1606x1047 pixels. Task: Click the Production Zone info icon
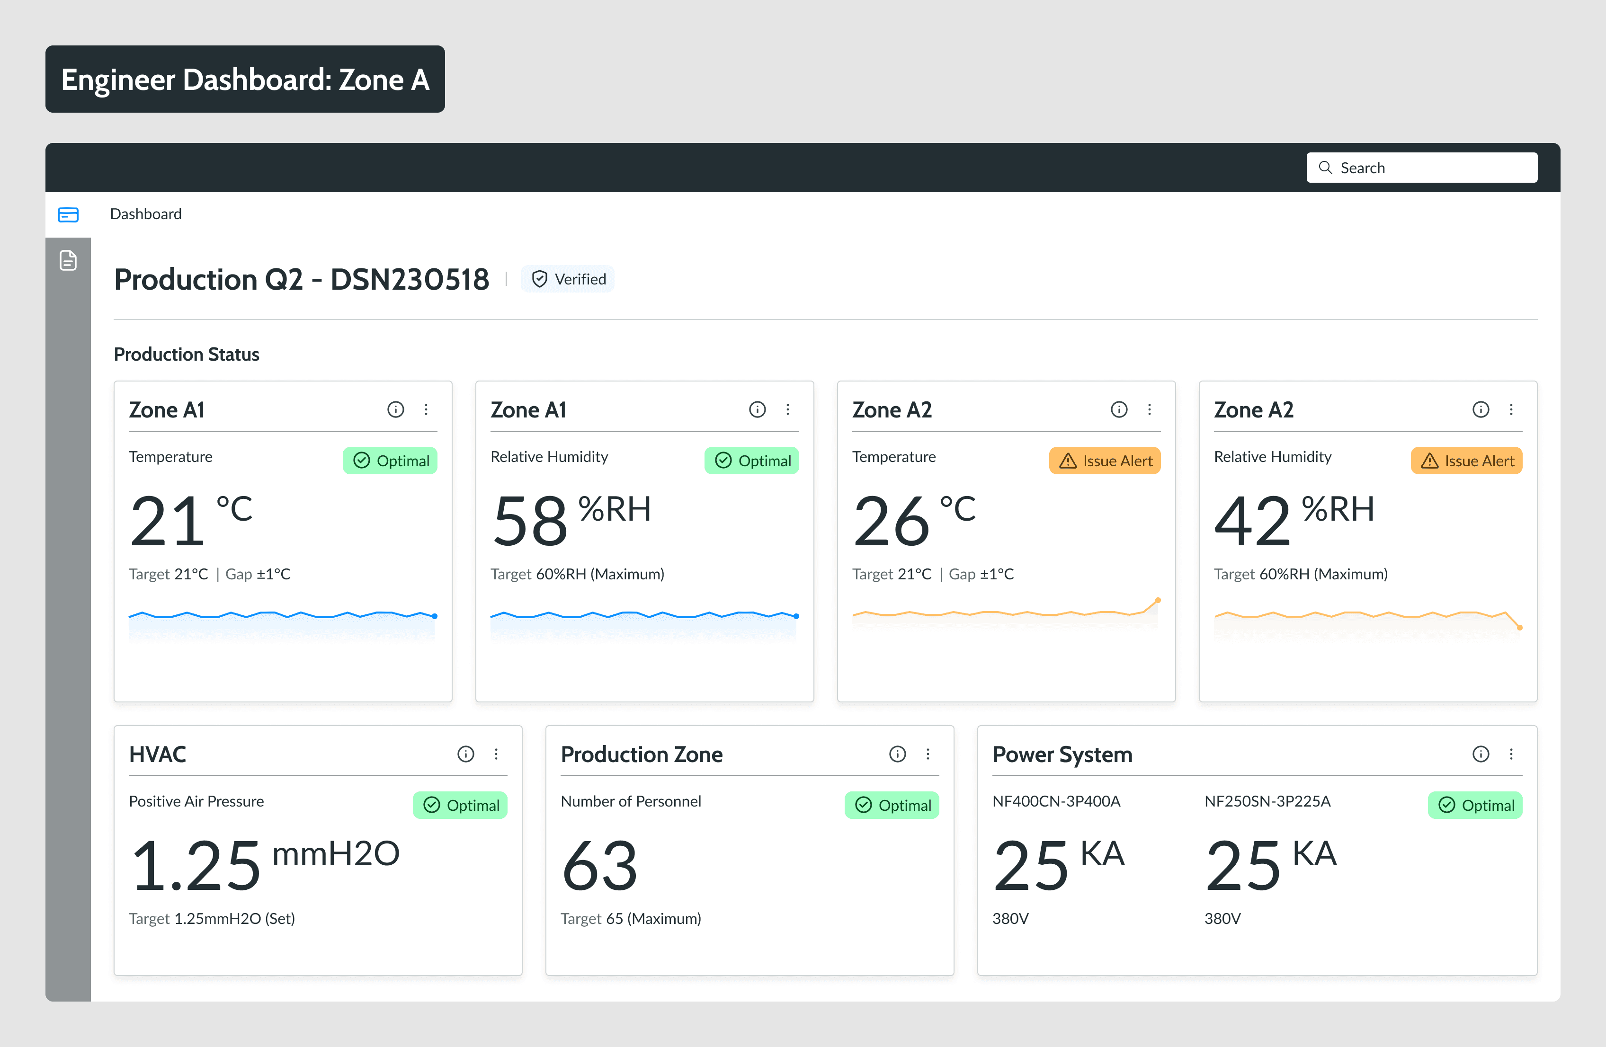tap(898, 754)
